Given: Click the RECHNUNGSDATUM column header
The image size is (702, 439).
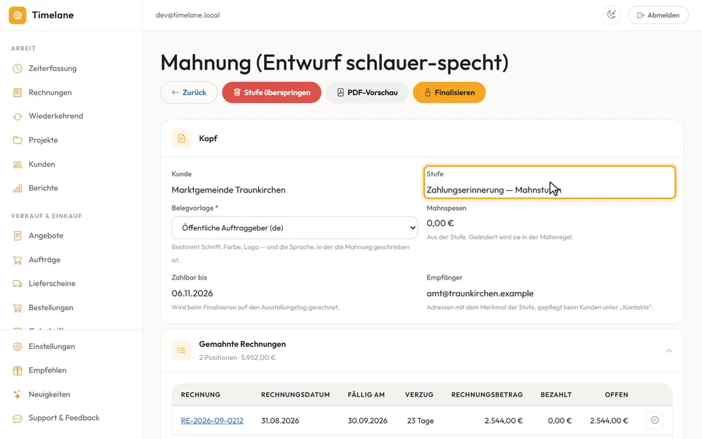Looking at the screenshot, I should 295,394.
